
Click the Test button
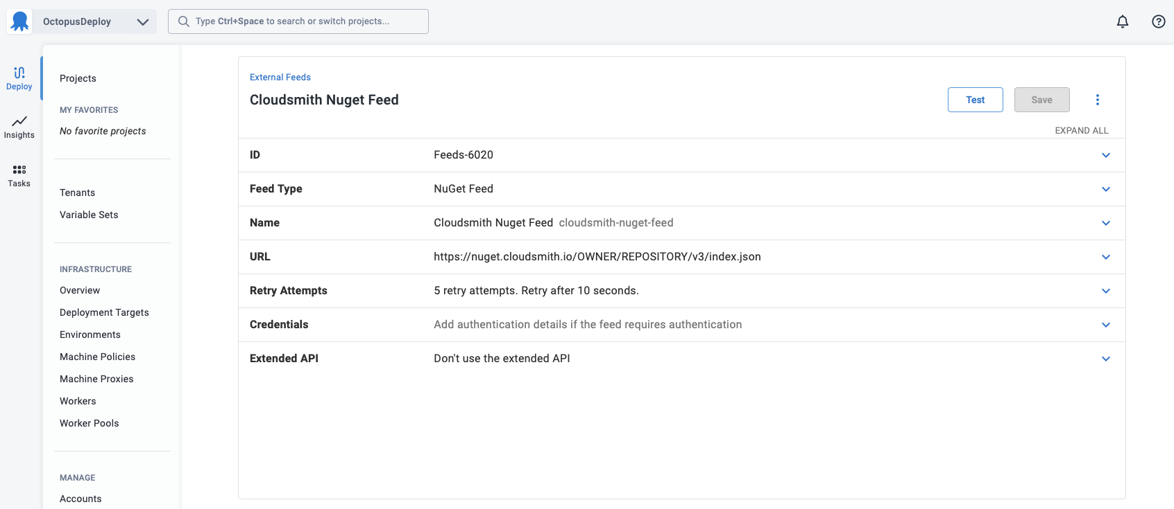pos(976,100)
